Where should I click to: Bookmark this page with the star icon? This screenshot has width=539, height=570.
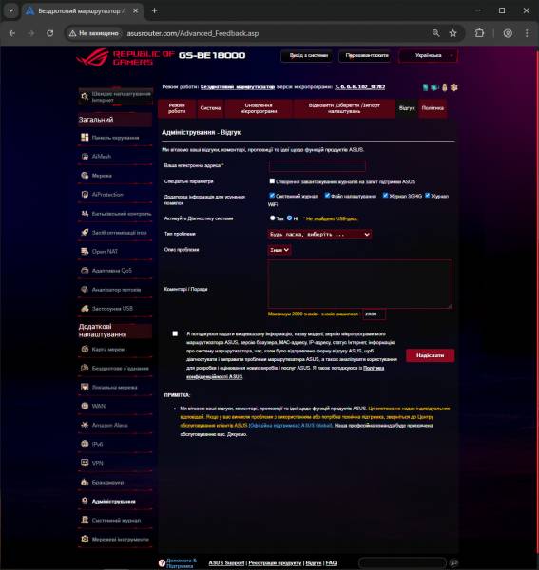click(452, 33)
